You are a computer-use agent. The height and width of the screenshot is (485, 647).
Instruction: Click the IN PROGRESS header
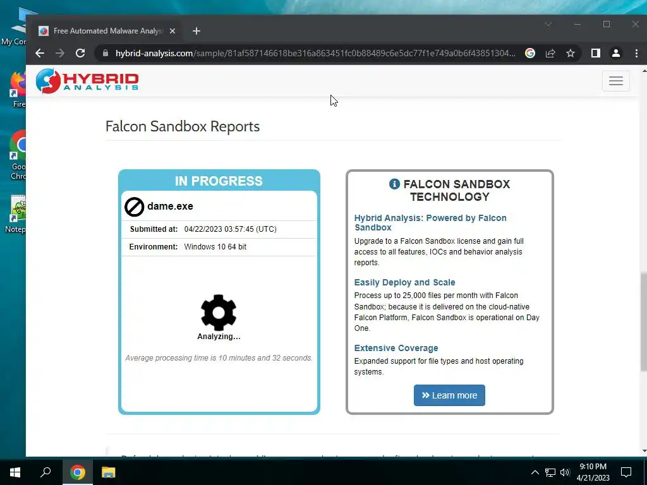[219, 181]
